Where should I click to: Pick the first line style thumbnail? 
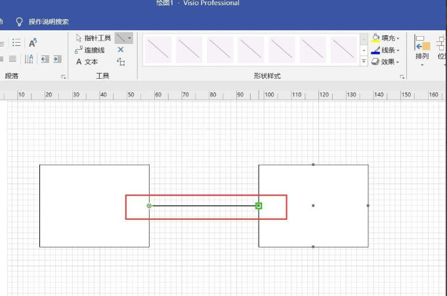158,50
